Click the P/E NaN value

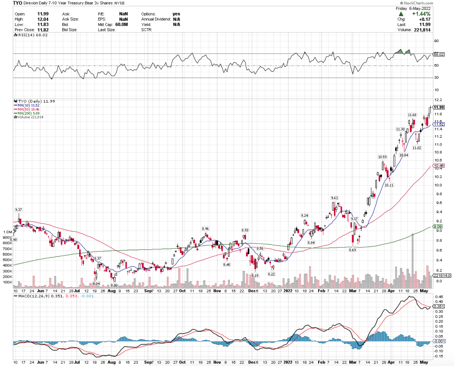123,14
